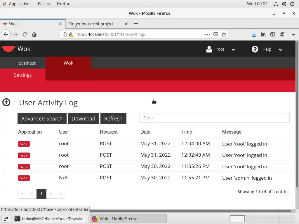Click the Help question mark icon
This screenshot has height=224, width=299.
(x=255, y=49)
